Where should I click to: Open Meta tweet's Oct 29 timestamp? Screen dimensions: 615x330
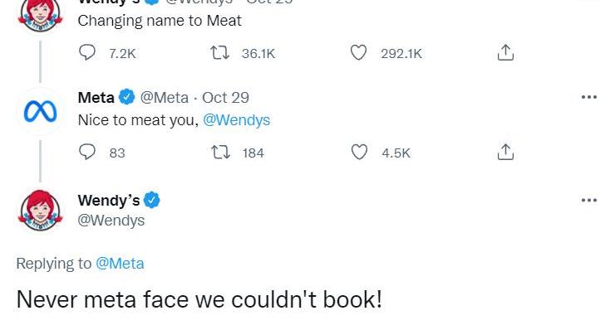point(225,98)
